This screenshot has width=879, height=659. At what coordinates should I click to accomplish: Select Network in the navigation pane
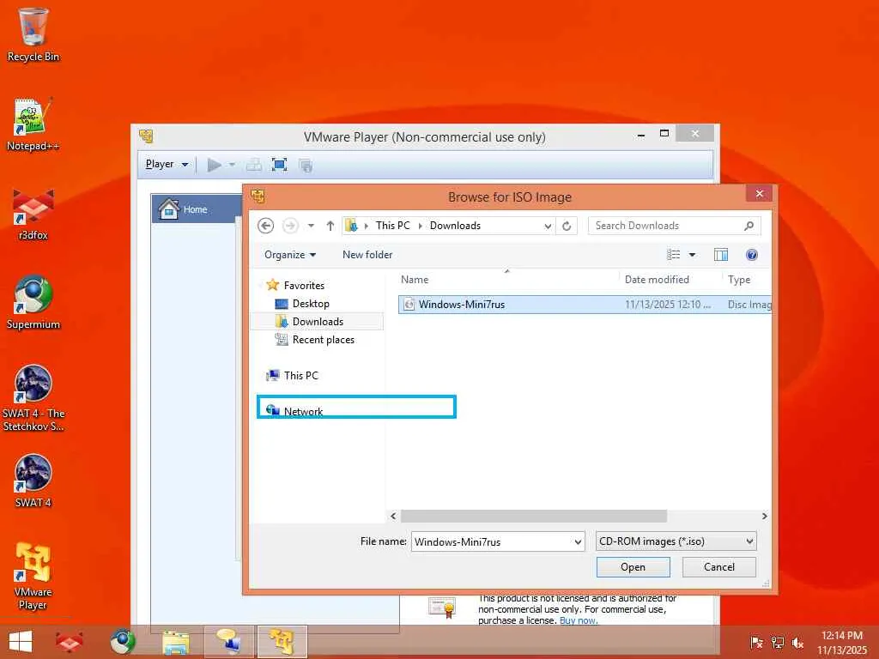pos(303,411)
